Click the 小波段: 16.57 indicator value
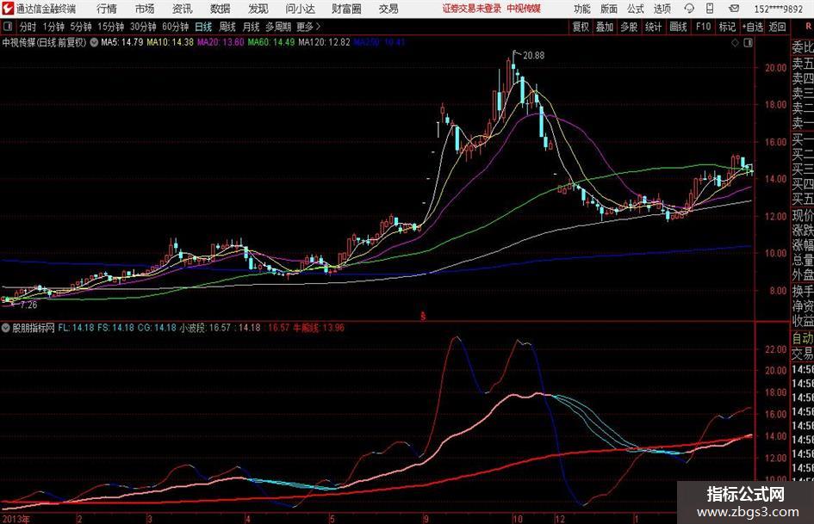Screen dimensions: 814x524 click(205, 328)
